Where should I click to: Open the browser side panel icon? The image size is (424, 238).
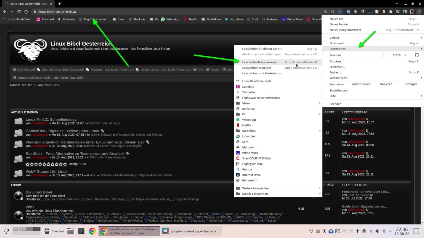pyautogui.click(x=405, y=12)
